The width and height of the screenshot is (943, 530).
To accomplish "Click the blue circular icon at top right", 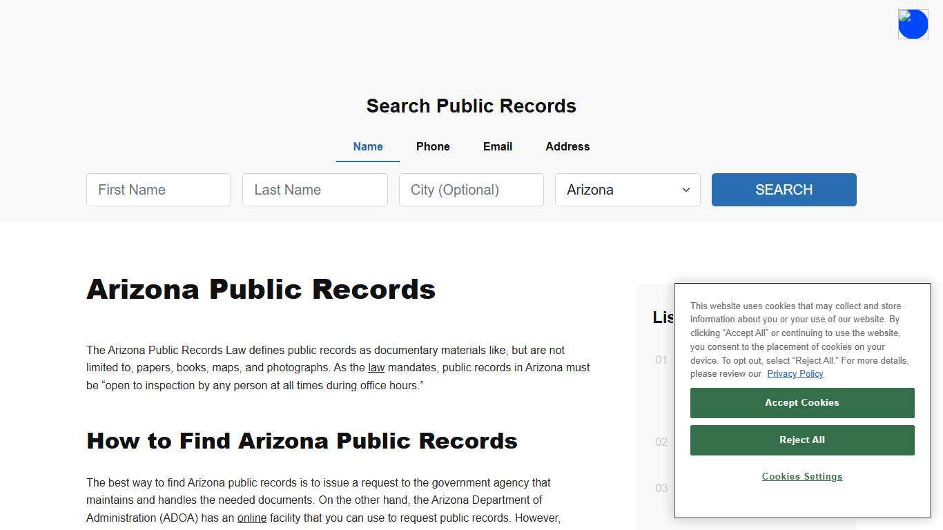I will [x=913, y=23].
